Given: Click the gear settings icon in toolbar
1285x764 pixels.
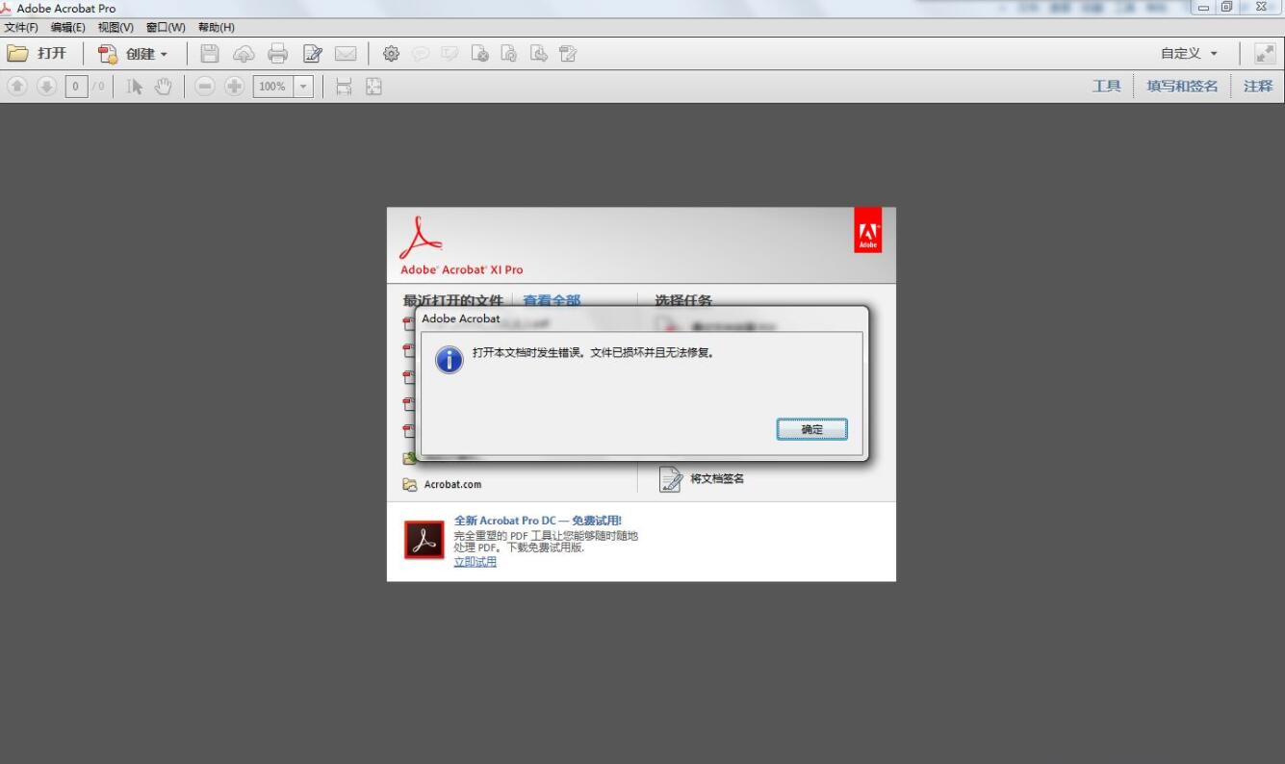Looking at the screenshot, I should [x=391, y=54].
